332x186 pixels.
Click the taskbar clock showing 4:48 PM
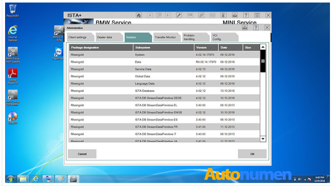pyautogui.click(x=319, y=179)
